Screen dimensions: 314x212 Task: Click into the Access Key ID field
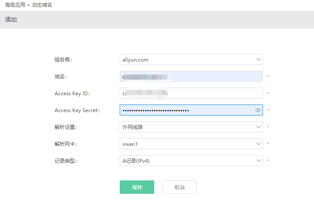191,94
